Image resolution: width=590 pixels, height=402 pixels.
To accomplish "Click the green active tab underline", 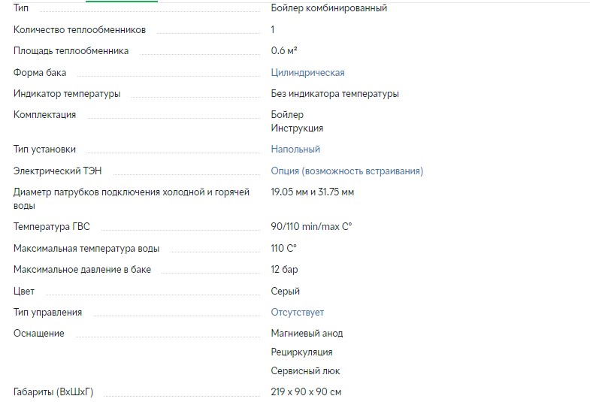I will [x=121, y=2].
